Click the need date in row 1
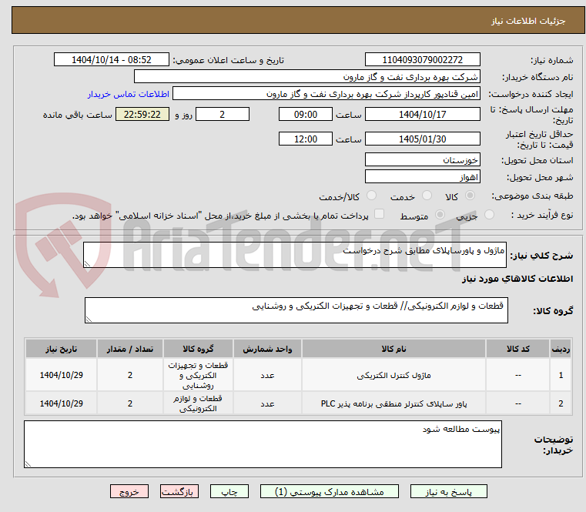The width and height of the screenshot is (586, 512). pyautogui.click(x=62, y=375)
